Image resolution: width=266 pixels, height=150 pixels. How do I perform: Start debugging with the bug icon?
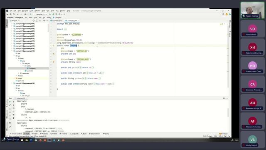tap(53, 14)
